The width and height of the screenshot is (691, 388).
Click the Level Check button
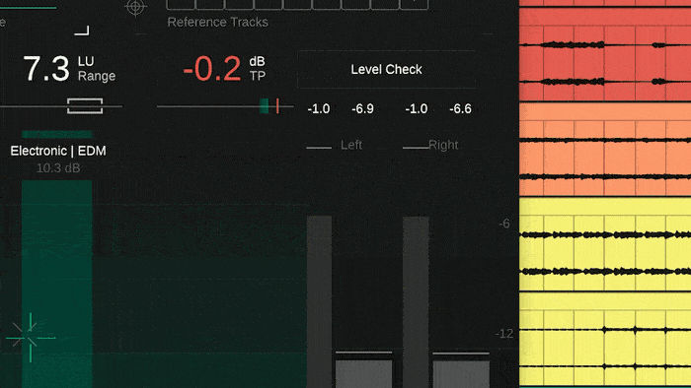point(387,70)
